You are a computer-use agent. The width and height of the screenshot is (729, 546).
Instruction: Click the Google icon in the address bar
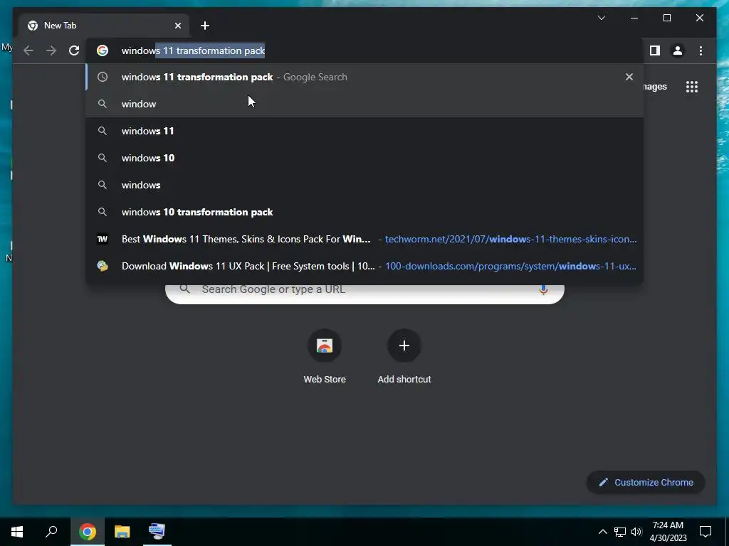click(103, 50)
